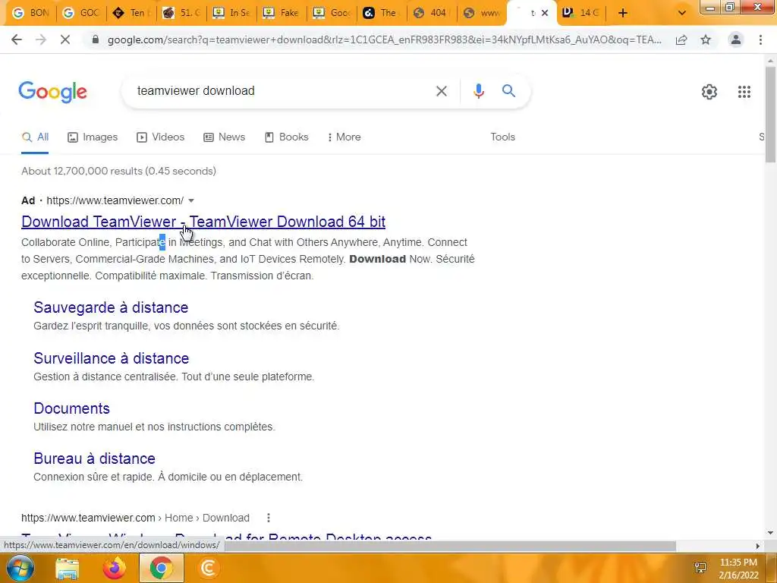Open File Explorer from taskbar
Screen dimensions: 777x583
click(x=67, y=568)
